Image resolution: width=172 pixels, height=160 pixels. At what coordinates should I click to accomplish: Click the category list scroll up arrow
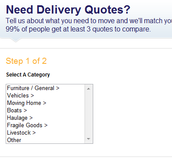point(88,89)
